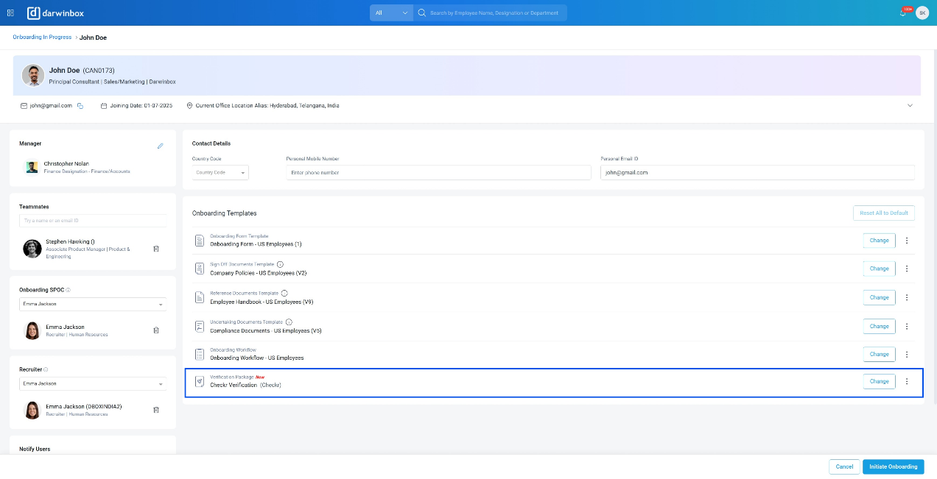Viewport: 937px width, 479px height.
Task: Change the Employee Handbook template
Action: tap(880, 297)
